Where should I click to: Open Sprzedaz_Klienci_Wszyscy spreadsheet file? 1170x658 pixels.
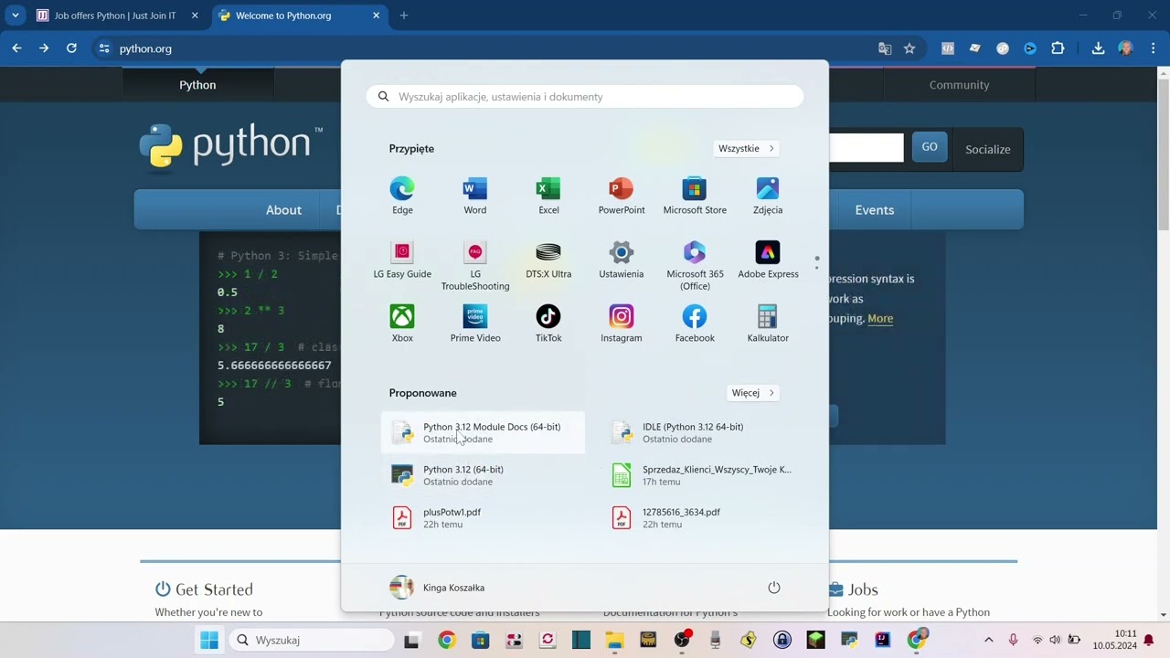(702, 475)
